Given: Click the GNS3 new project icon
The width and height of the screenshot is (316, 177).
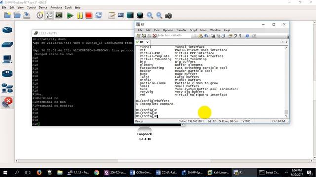Looking at the screenshot, I should 7,15.
